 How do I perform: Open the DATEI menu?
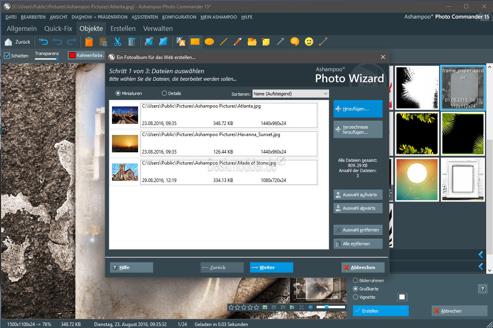(x=11, y=17)
